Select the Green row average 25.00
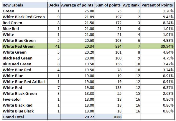 [78, 11]
